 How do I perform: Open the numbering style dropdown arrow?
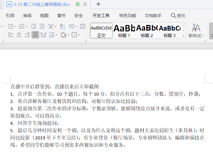coord(27,26)
